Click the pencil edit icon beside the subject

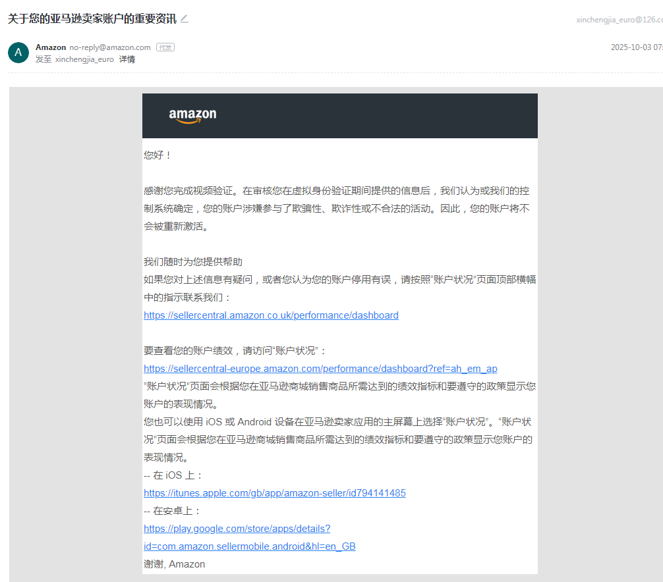(185, 19)
